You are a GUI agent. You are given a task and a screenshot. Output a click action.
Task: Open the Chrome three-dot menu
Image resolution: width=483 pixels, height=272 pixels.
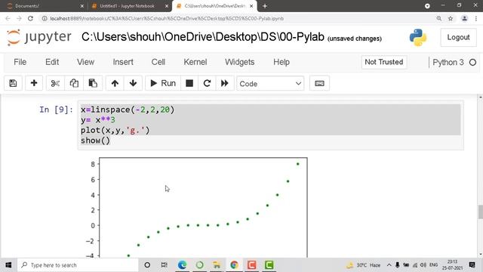click(x=476, y=18)
